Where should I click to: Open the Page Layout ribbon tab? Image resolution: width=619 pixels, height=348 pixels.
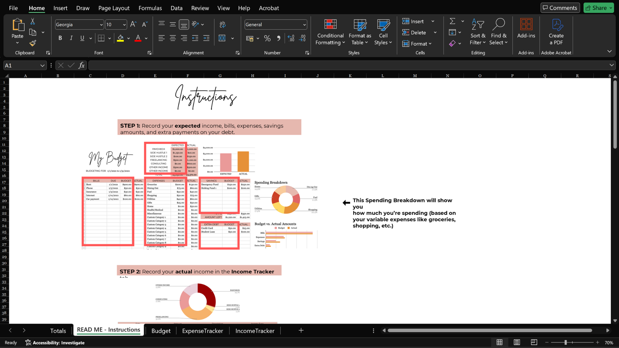114,8
